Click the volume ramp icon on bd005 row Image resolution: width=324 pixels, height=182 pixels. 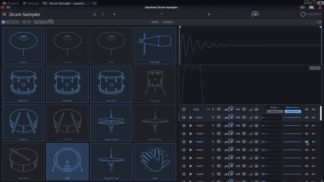[x=226, y=150]
